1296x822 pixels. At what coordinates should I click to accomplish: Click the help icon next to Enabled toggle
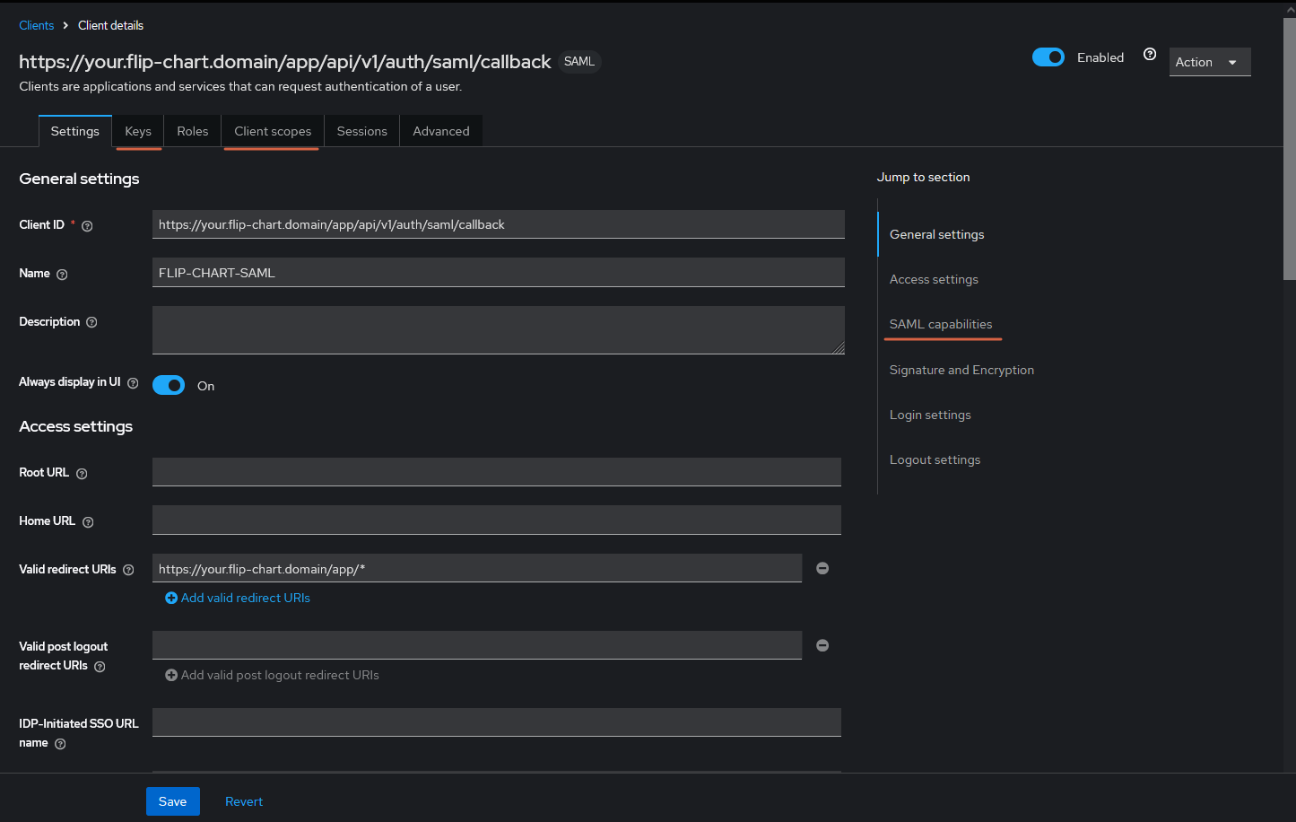[x=1150, y=55]
